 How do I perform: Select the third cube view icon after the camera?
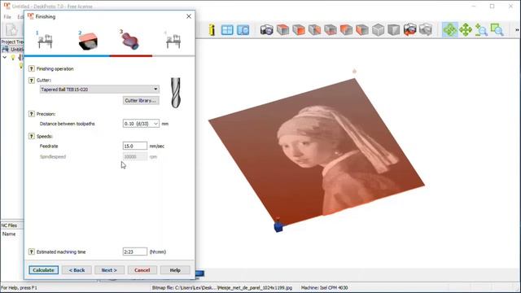314,30
